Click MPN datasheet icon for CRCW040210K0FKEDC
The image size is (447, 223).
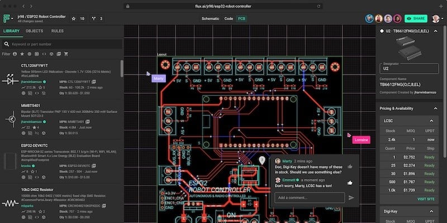pyautogui.click(x=104, y=206)
